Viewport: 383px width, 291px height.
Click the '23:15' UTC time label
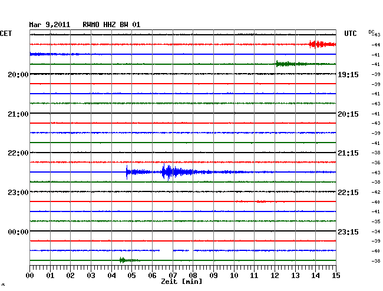click(x=348, y=232)
